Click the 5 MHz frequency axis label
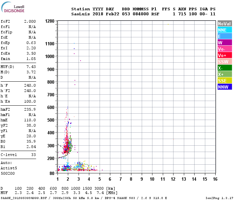Image resolution: width=234 pixels, height=200 pixels. point(100,179)
